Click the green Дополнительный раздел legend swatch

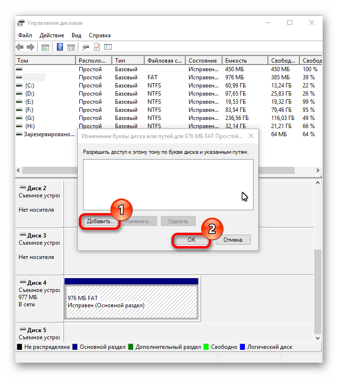click(131, 347)
